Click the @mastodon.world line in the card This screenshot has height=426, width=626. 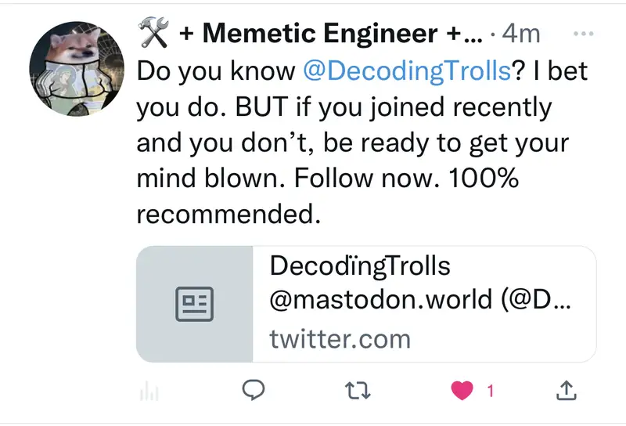point(419,302)
